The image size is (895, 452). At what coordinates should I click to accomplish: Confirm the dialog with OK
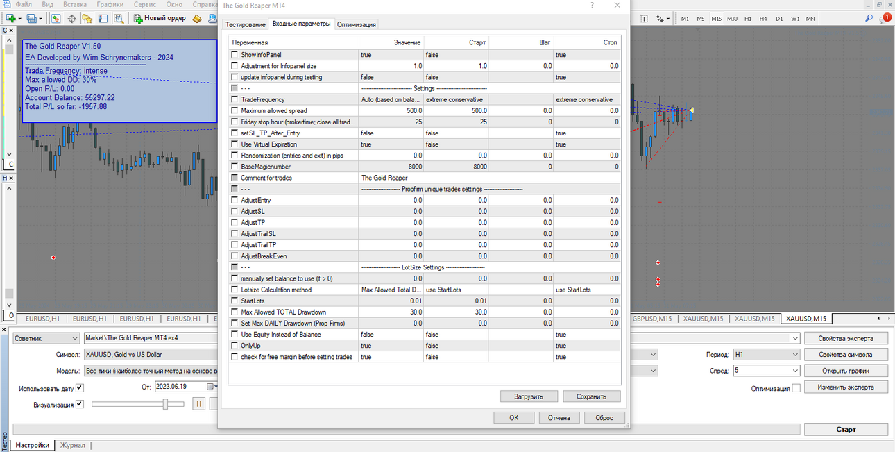click(x=513, y=417)
